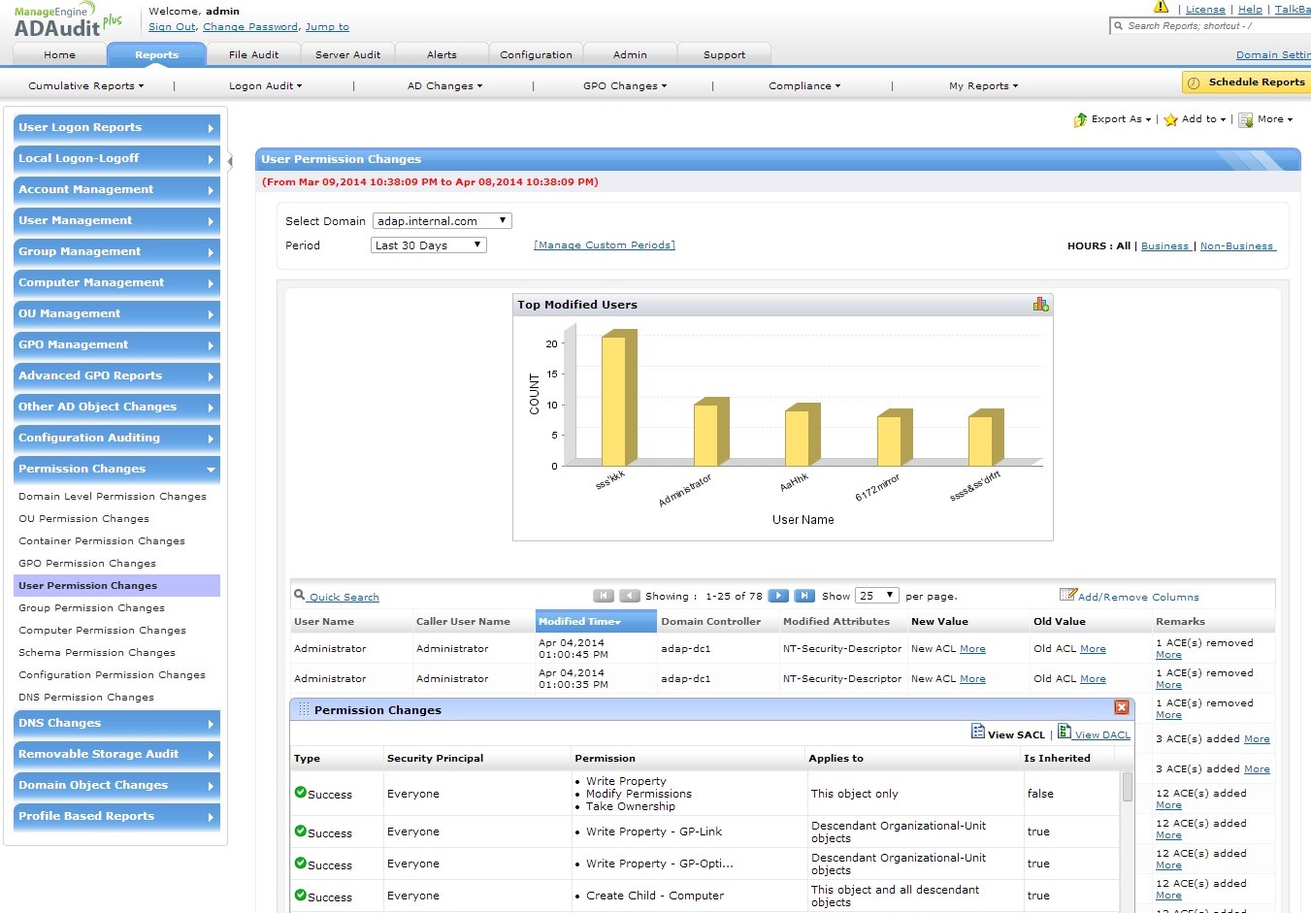1311x913 pixels.
Task: Click the tallest yellow bar for sss'kkk
Action: [x=615, y=400]
